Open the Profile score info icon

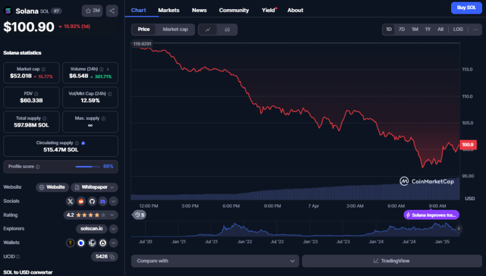[38, 167]
